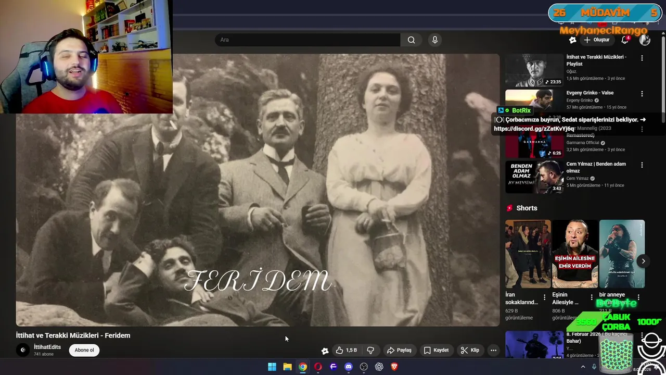666x375 pixels.
Task: Open options for Eşinin Ailesiyle short
Action: click(592, 297)
